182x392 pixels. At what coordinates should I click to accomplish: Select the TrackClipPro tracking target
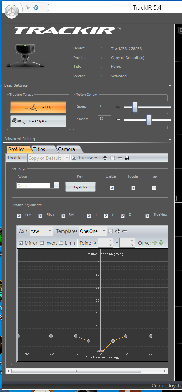38,121
